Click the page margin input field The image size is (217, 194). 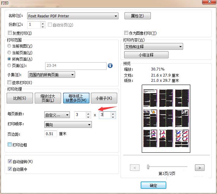point(51,134)
